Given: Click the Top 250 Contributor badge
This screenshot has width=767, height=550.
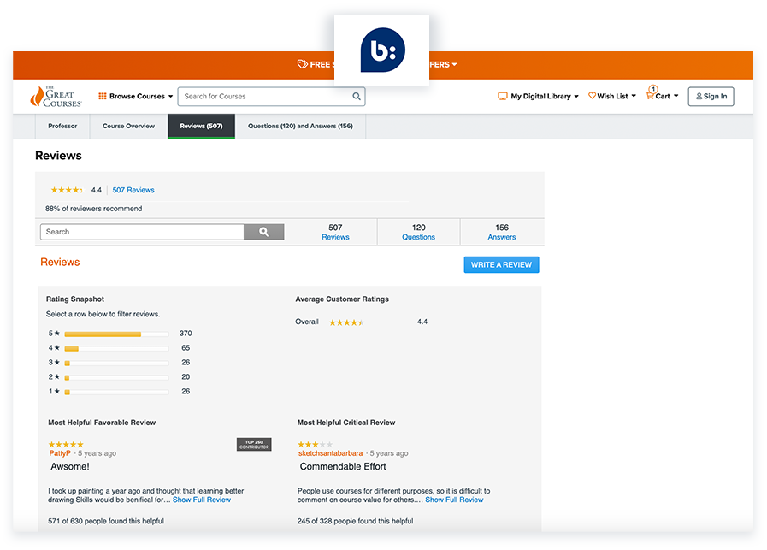Looking at the screenshot, I should click(x=254, y=444).
